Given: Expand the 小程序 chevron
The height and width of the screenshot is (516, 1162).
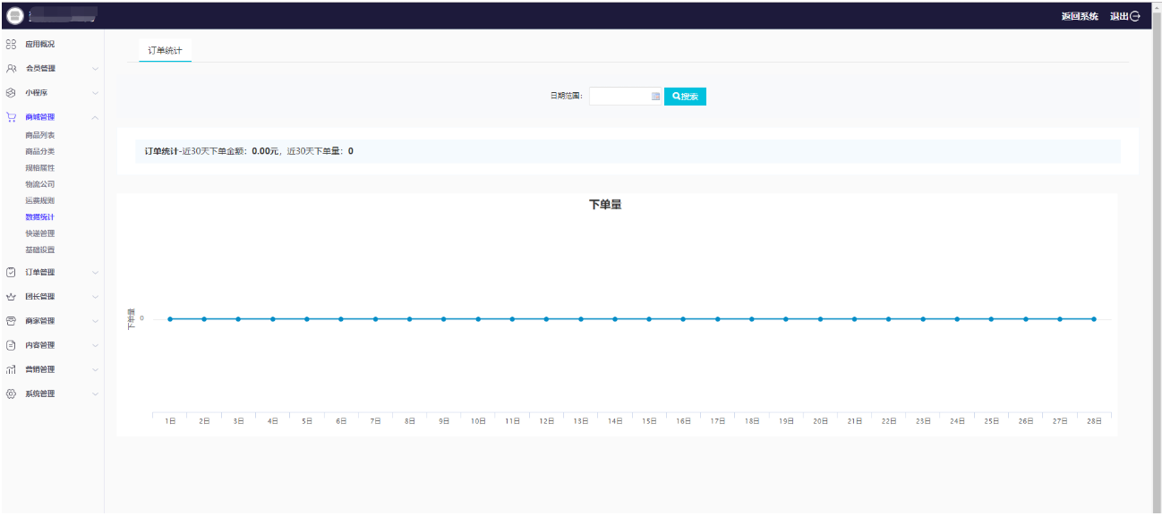Looking at the screenshot, I should 95,93.
